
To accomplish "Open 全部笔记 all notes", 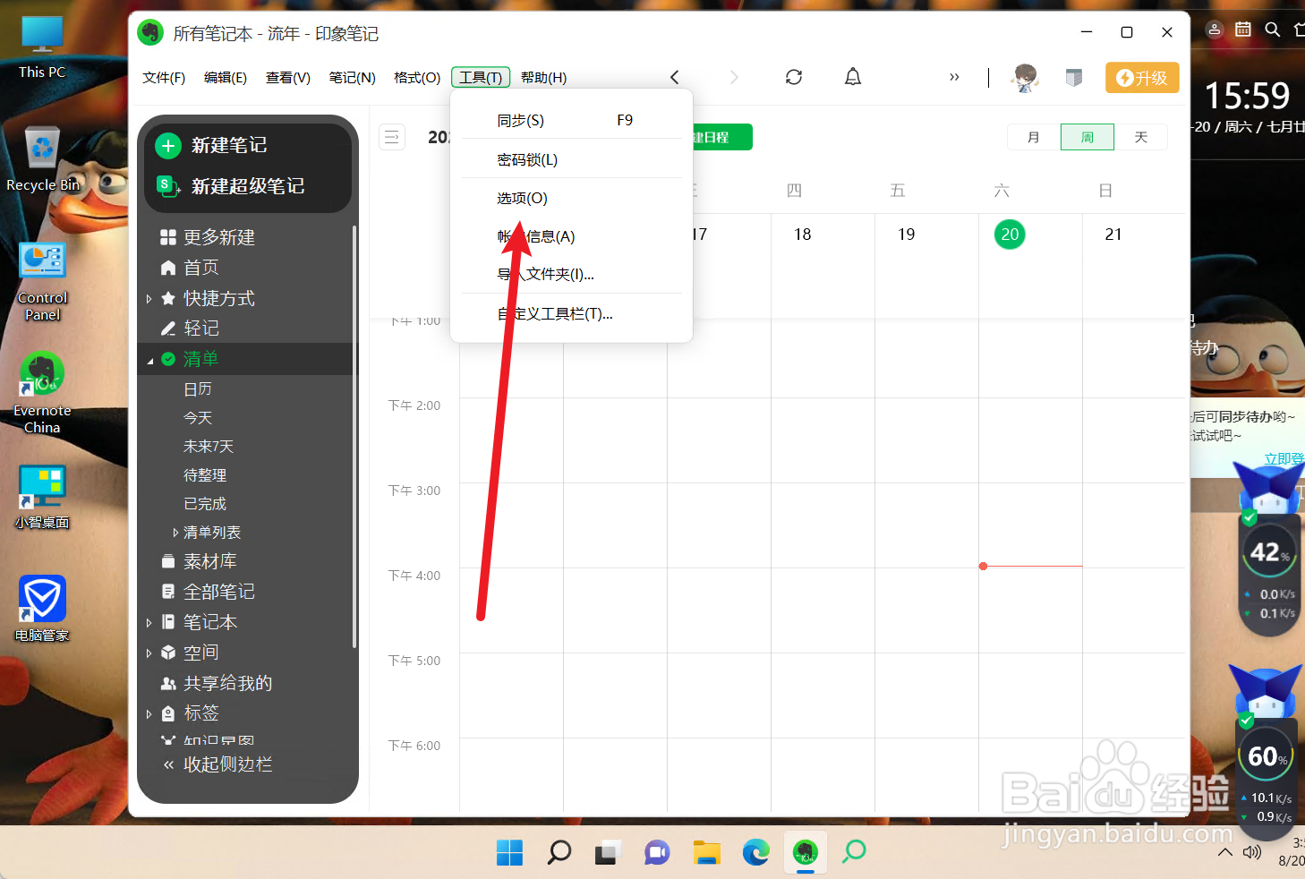I will pyautogui.click(x=208, y=592).
